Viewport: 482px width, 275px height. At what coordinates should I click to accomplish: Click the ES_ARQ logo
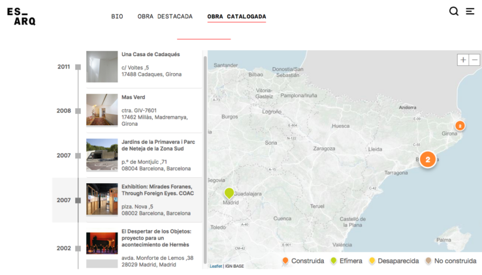click(22, 16)
